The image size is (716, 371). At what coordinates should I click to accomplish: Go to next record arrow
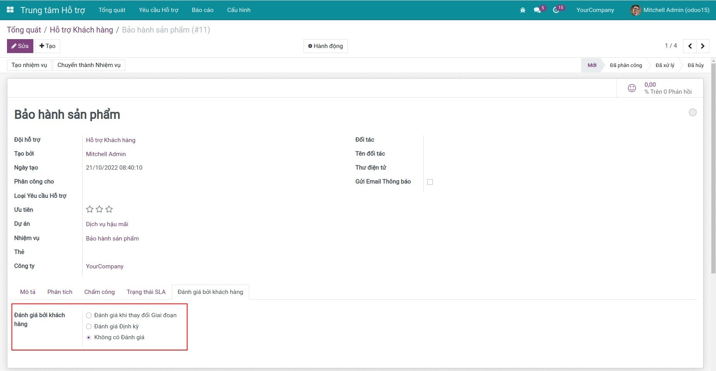click(x=702, y=46)
